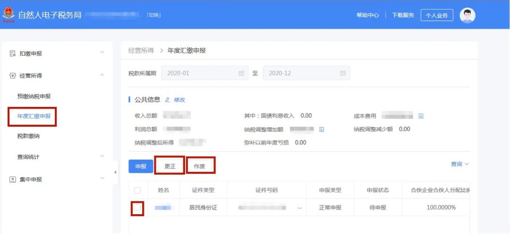Click the pencil edit icon beside 公共信息
The height and width of the screenshot is (234, 510).
coord(168,100)
